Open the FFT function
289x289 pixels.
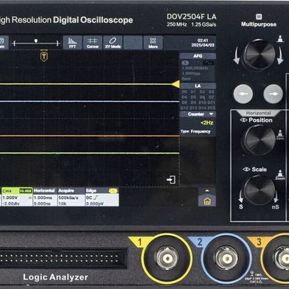(x=72, y=43)
